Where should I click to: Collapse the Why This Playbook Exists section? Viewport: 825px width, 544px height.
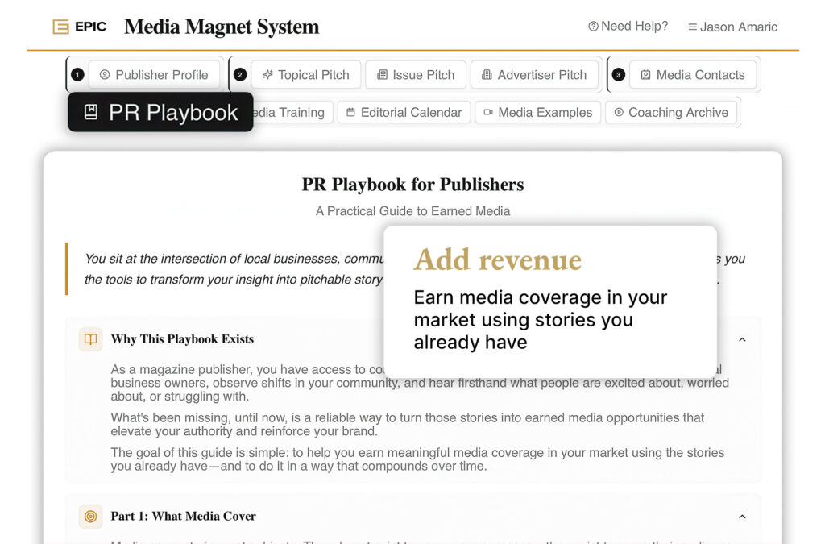pos(742,339)
